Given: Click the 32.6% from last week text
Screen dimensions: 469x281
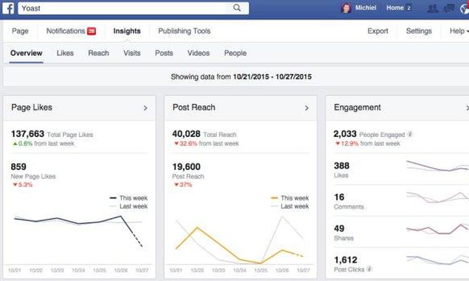Looking at the screenshot, I should coord(206,143).
